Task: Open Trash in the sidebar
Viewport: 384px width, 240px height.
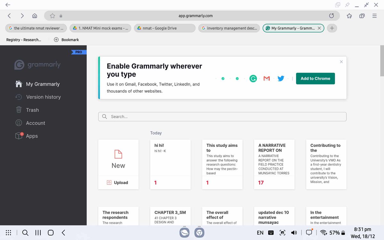Action: click(x=27, y=110)
